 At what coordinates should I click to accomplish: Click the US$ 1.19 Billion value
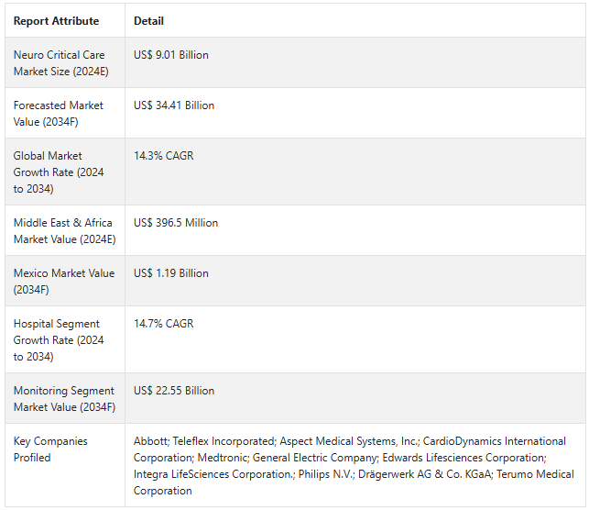click(x=171, y=273)
